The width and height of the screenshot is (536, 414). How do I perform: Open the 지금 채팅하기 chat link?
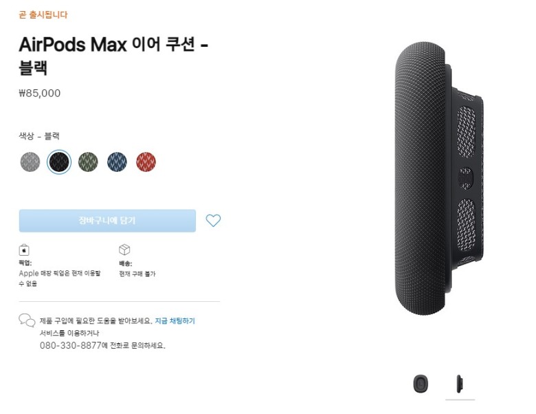pyautogui.click(x=175, y=321)
